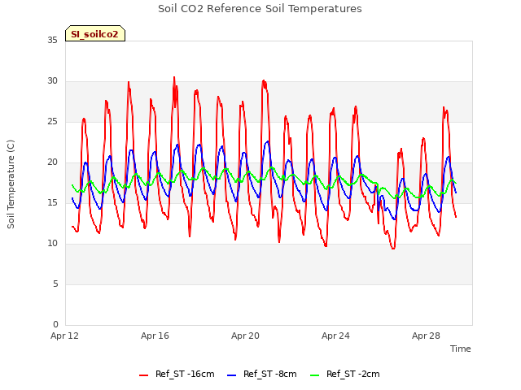Click the Apr 12 x-axis tick label
The width and height of the screenshot is (521, 390).
pos(64,336)
